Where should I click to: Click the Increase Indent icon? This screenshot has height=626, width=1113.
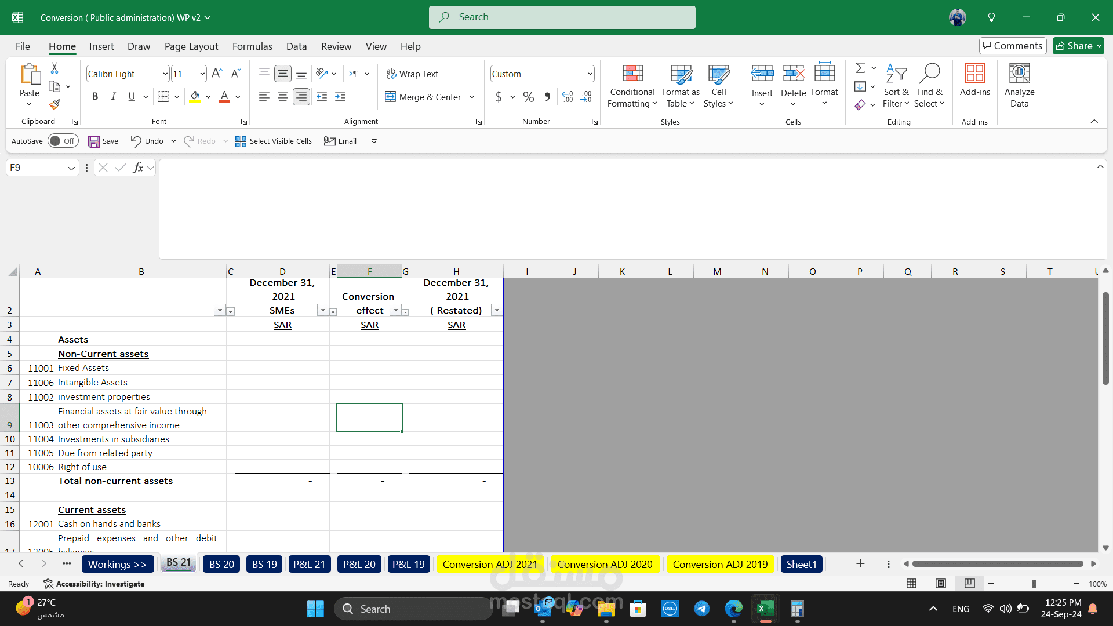pos(340,97)
